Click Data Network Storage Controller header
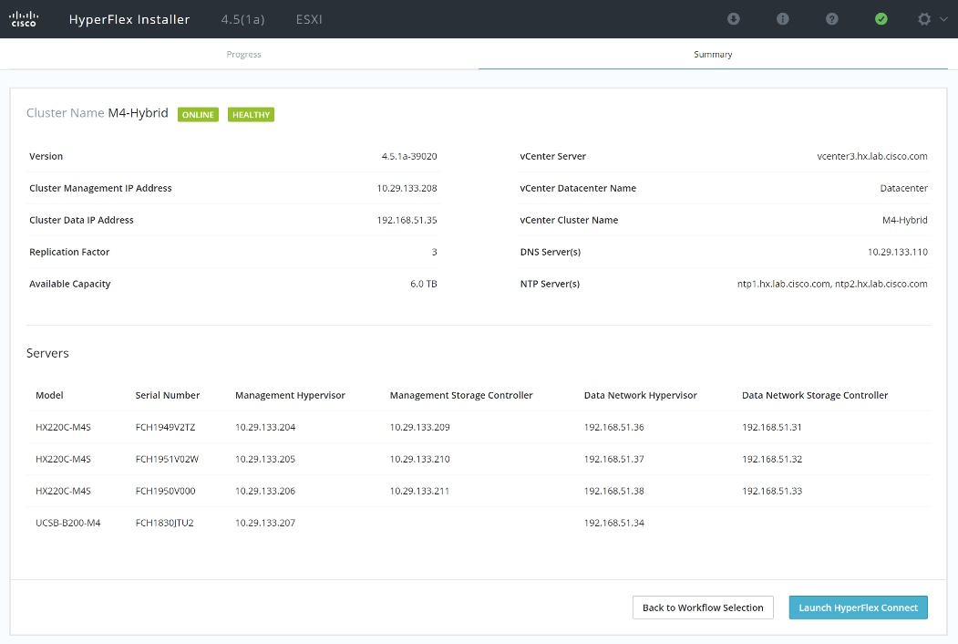Viewport: 958px width, 644px height. [x=815, y=395]
